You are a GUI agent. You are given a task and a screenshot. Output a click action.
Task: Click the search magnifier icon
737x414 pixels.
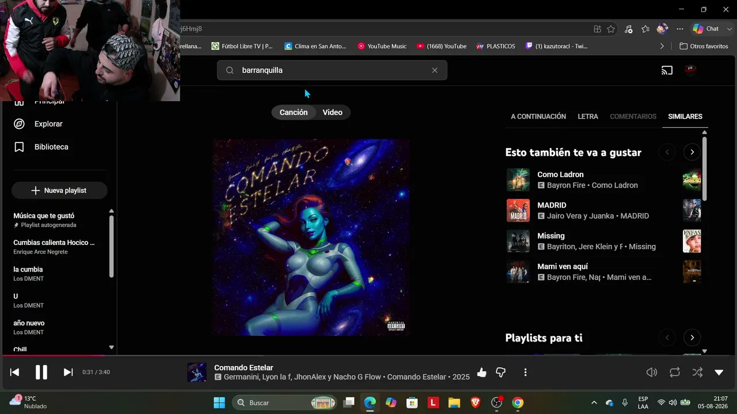tap(230, 70)
